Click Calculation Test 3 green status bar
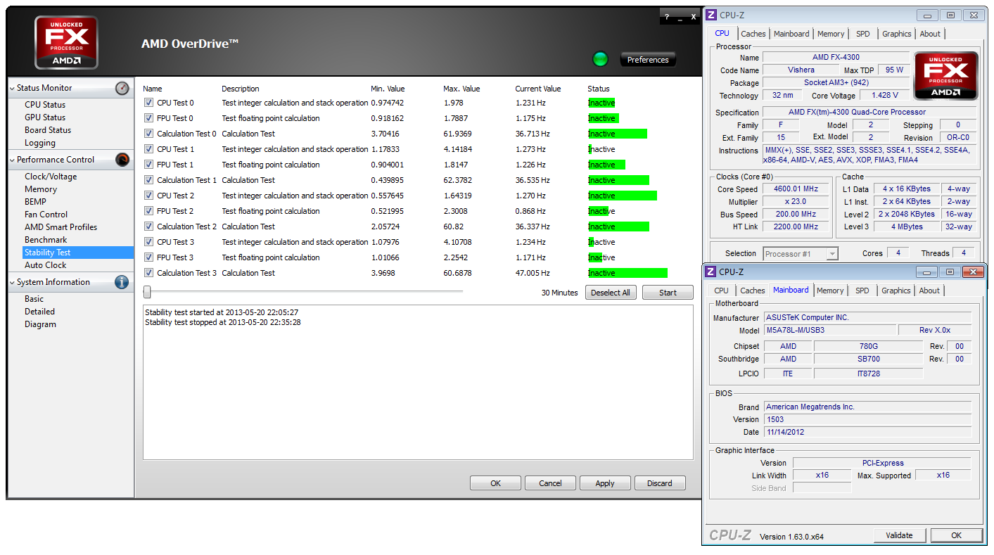The image size is (994, 555). [x=627, y=273]
